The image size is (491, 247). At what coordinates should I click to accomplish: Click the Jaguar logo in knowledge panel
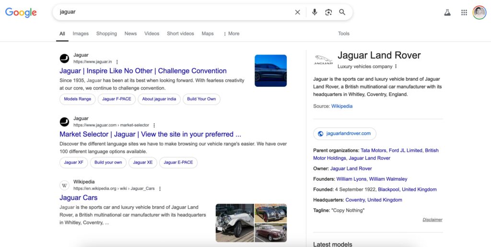coord(323,60)
